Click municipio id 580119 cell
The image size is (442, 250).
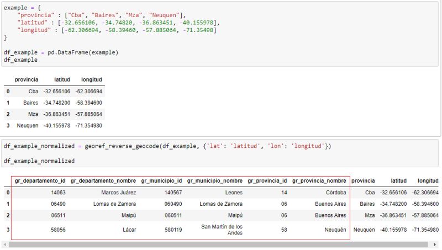click(173, 230)
